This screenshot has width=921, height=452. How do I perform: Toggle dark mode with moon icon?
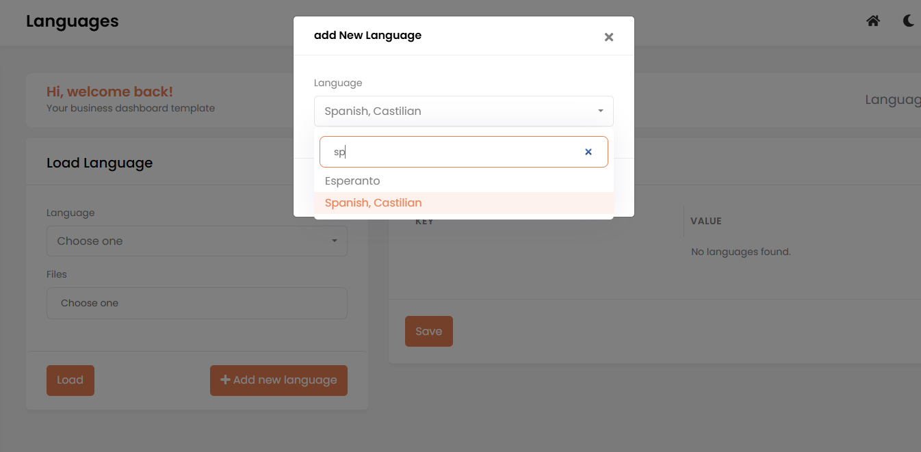[x=909, y=21]
